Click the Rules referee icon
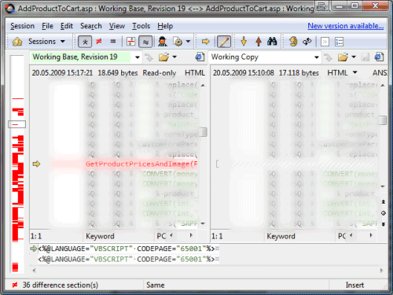Screen dimensions: 393x295 point(163,42)
